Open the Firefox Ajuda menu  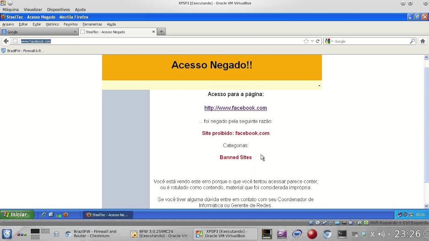click(x=111, y=24)
